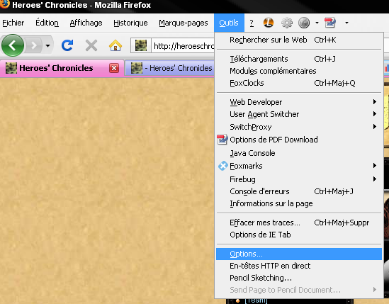This screenshot has width=389, height=304.
Task: Close the pink Heroes' Chronicles tab
Action: (x=114, y=68)
